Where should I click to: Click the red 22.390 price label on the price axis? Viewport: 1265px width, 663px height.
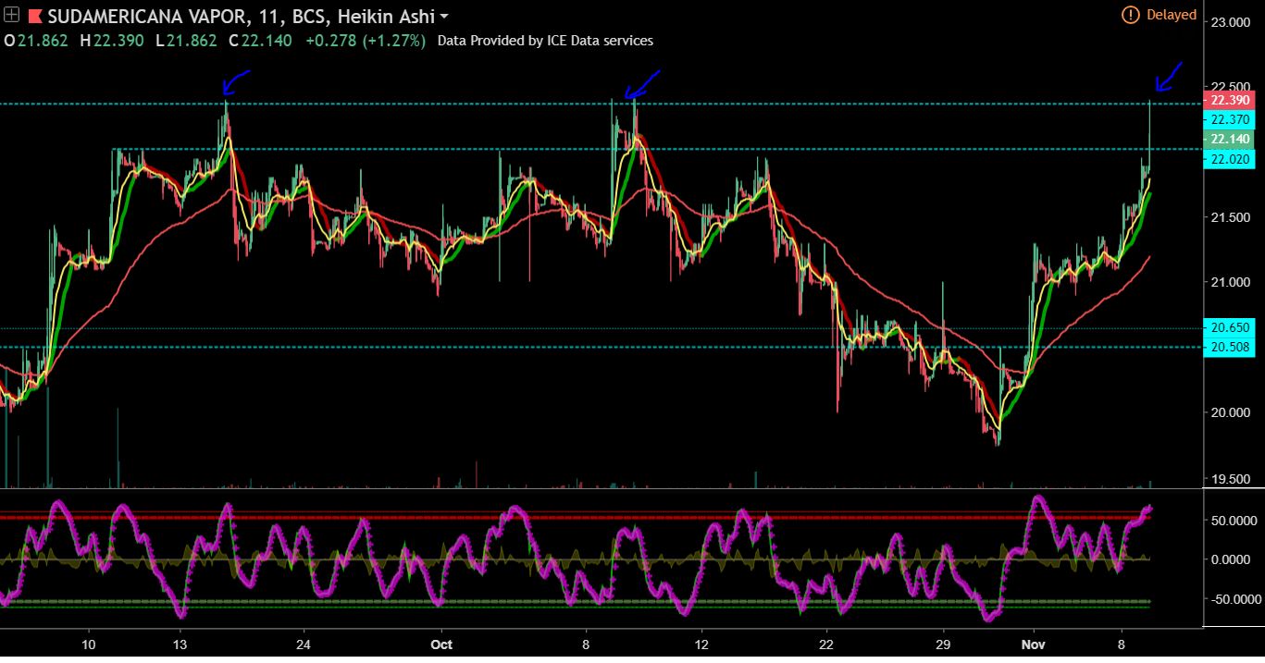pyautogui.click(x=1228, y=100)
